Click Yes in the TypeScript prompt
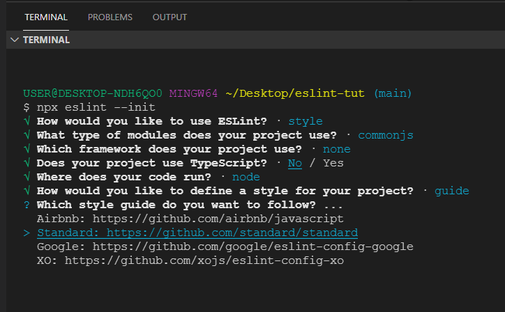 pyautogui.click(x=333, y=163)
